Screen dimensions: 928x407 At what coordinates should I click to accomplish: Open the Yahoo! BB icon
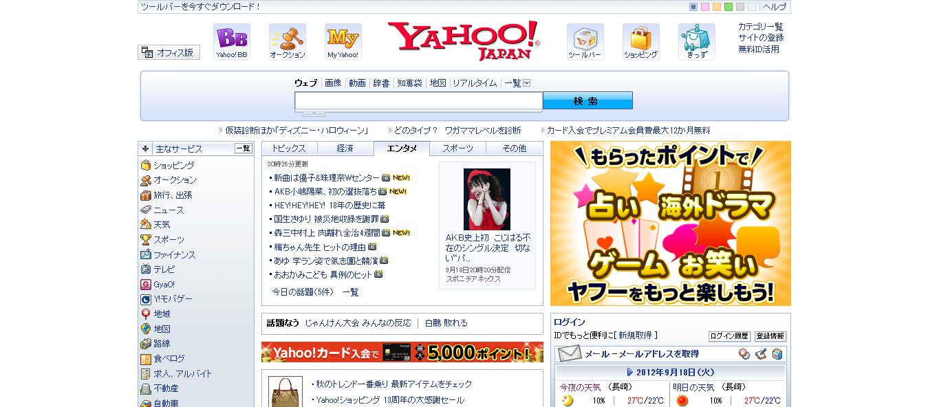pos(232,42)
